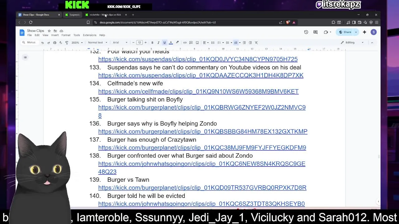399x224 pixels.
Task: Click the Undo arrow in Docs toolbar
Action: 42,43
